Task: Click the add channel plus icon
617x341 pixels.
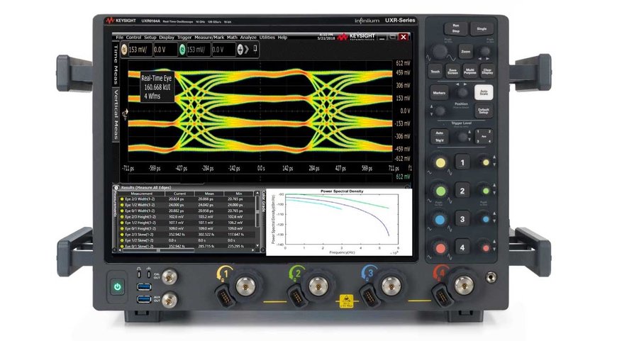Action: pyautogui.click(x=240, y=50)
